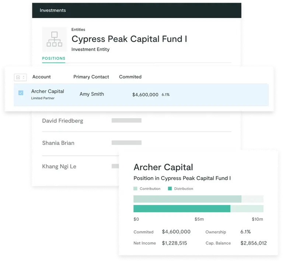Click the Contribution legend color swatch
283x262 pixels.
(x=136, y=189)
